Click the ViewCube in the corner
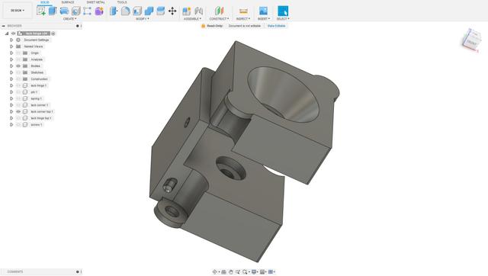 (x=471, y=40)
